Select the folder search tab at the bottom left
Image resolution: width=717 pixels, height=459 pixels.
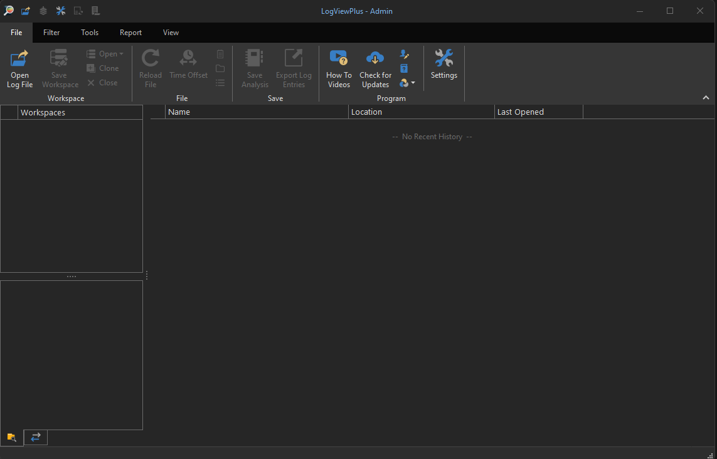[x=12, y=438]
